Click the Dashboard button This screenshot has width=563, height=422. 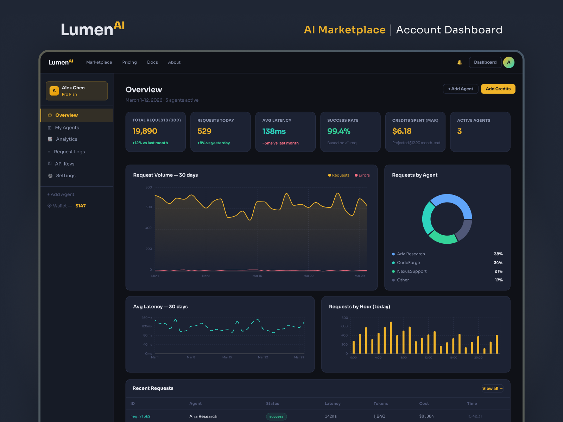click(485, 62)
